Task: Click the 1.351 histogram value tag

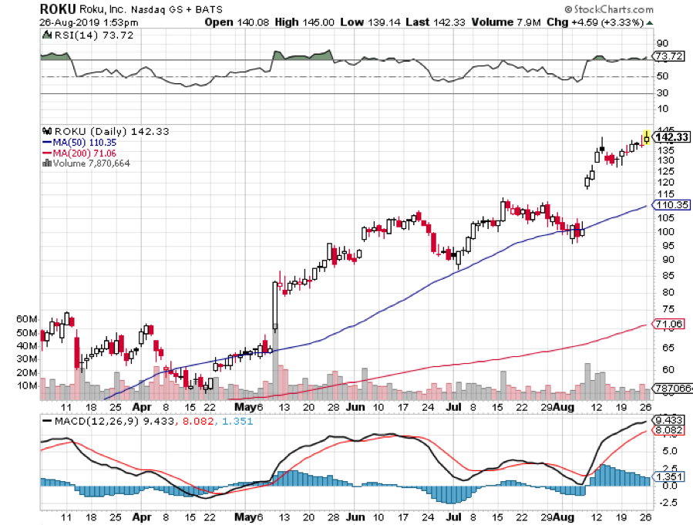Action: pos(668,476)
